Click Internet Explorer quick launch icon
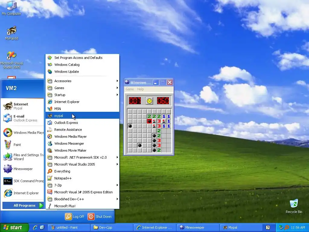The height and width of the screenshot is (232, 309). point(35,227)
